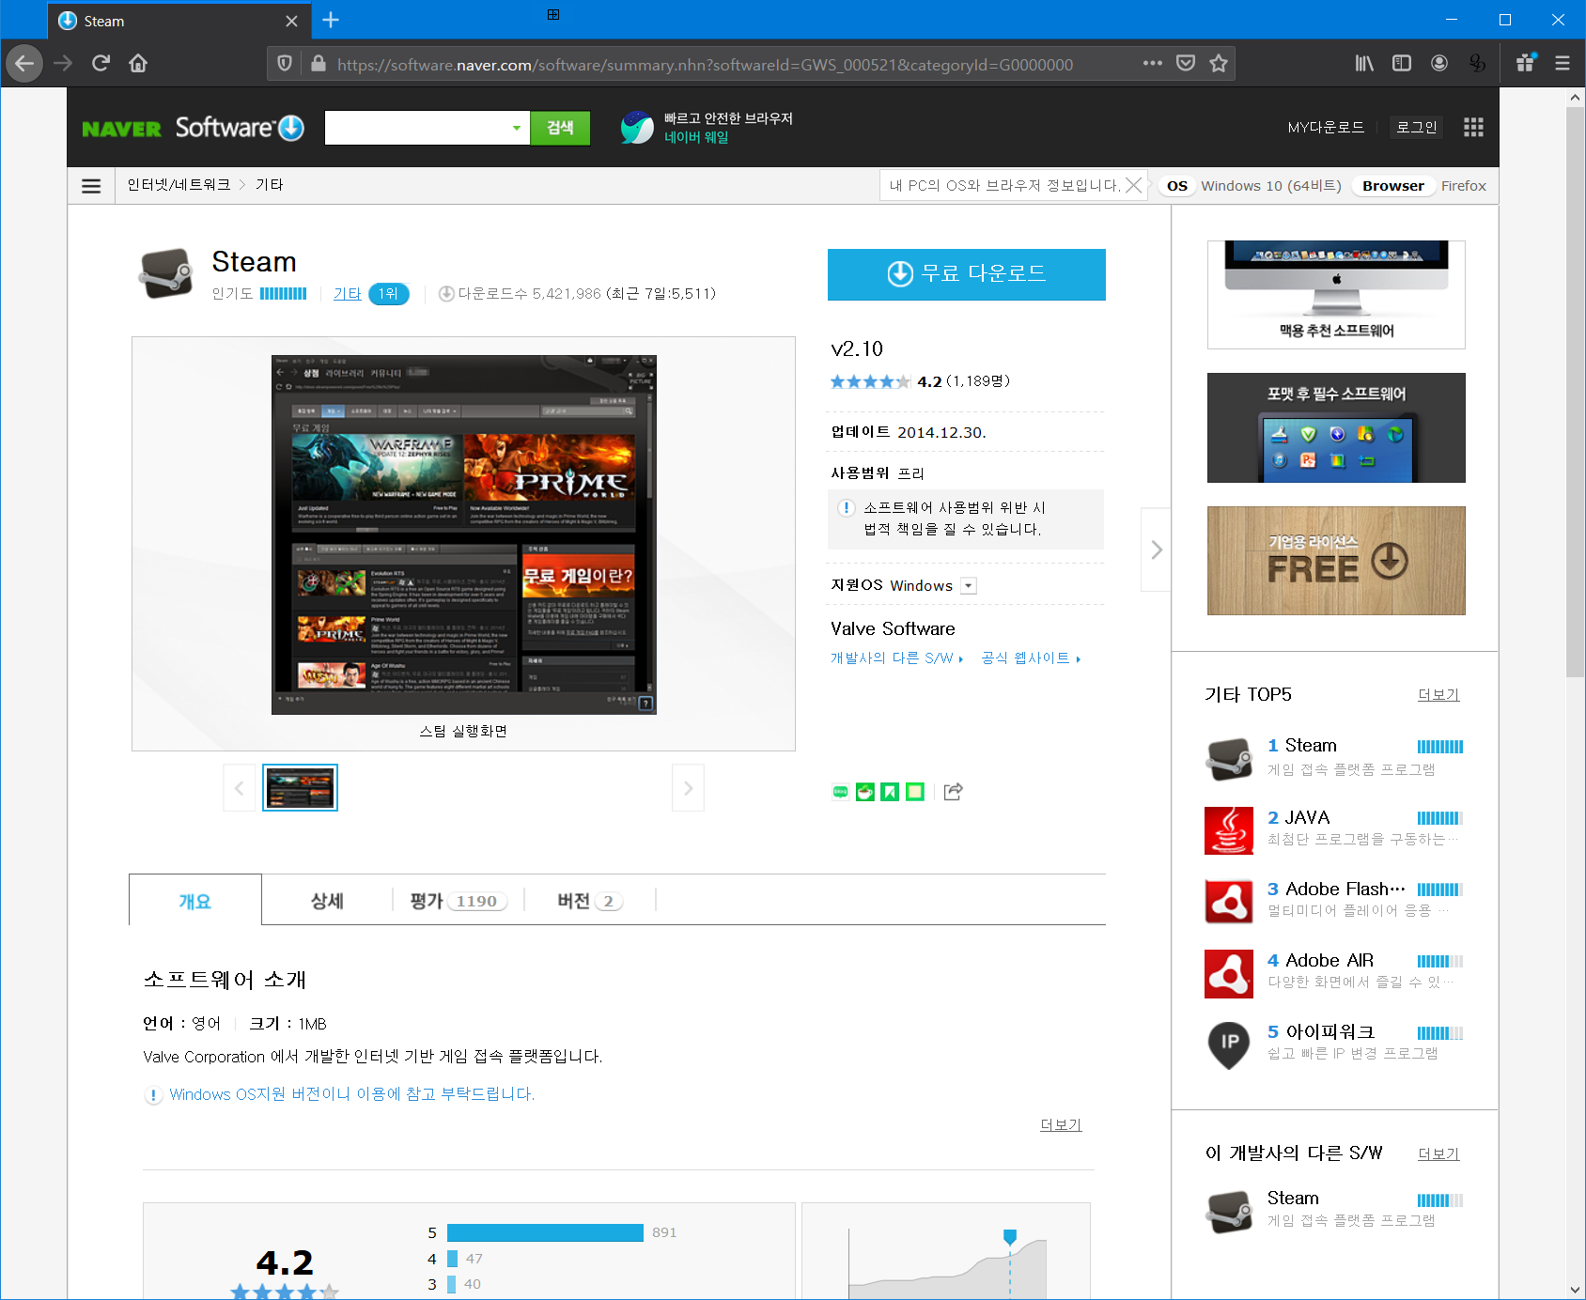Switch to the 상세 tab

point(327,901)
